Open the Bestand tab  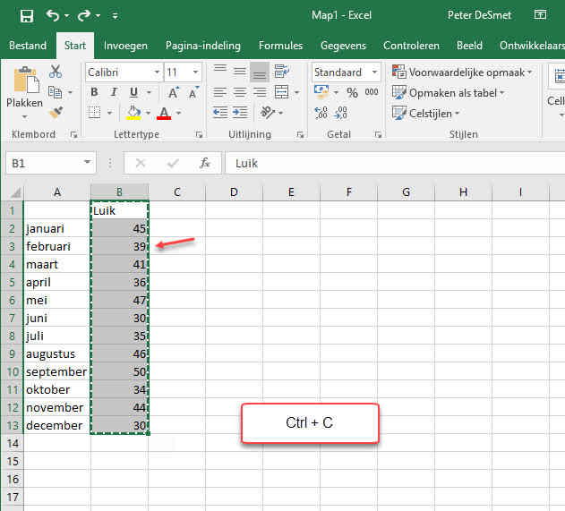pyautogui.click(x=28, y=46)
